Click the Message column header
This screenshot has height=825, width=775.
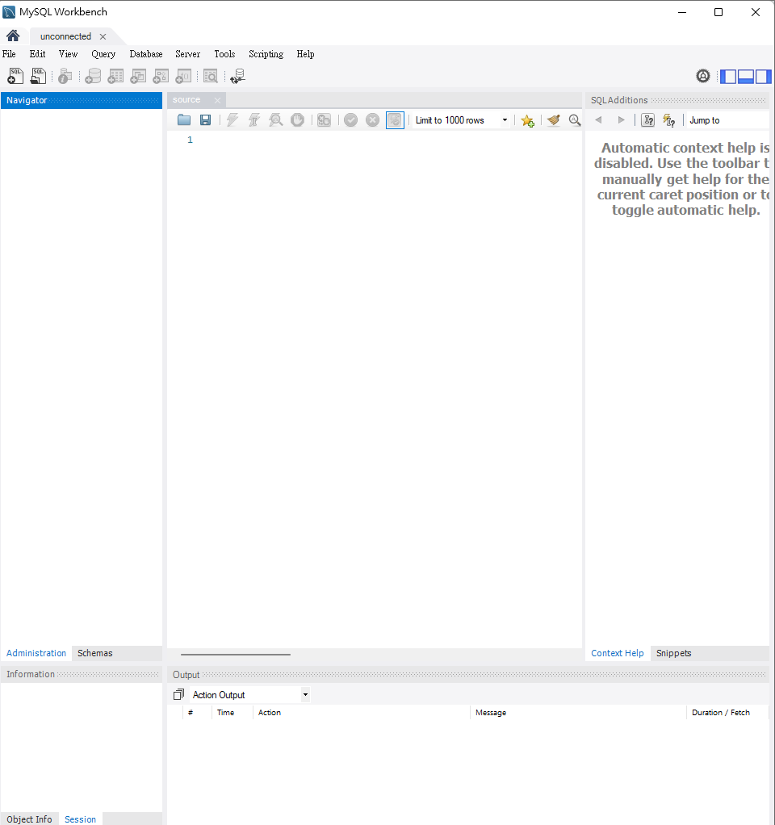(577, 713)
